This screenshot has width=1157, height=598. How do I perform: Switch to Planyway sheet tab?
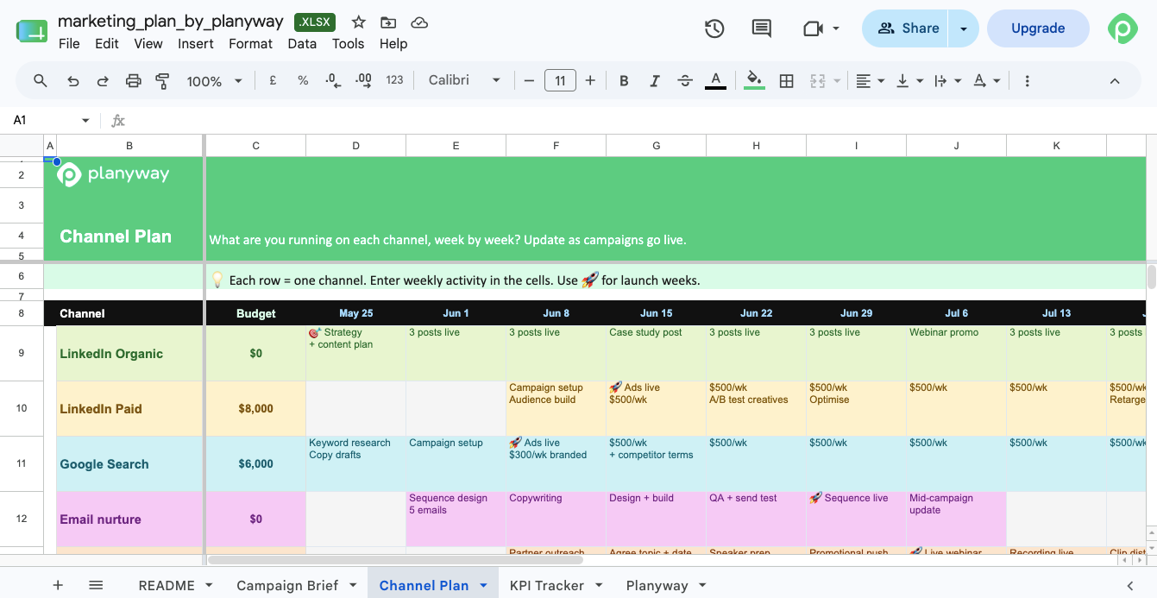coord(657,585)
